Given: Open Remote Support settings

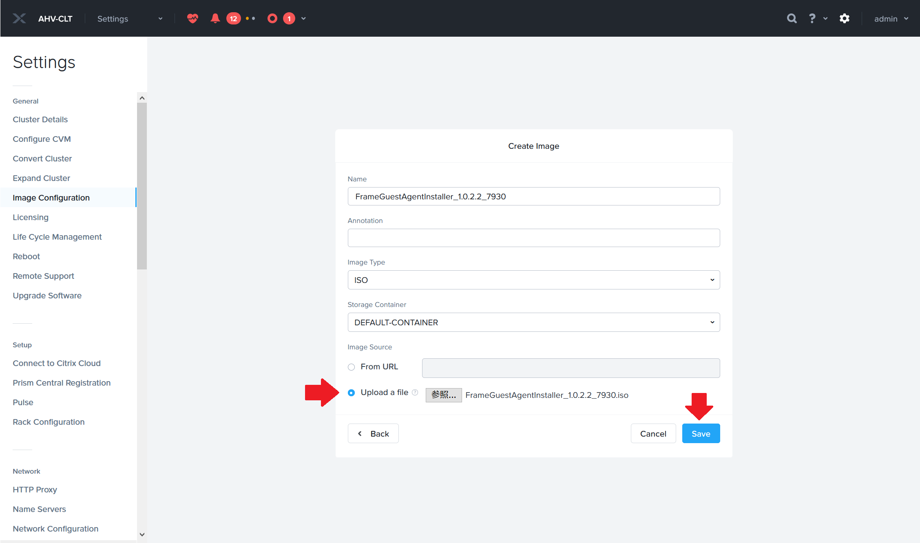Looking at the screenshot, I should tap(43, 276).
